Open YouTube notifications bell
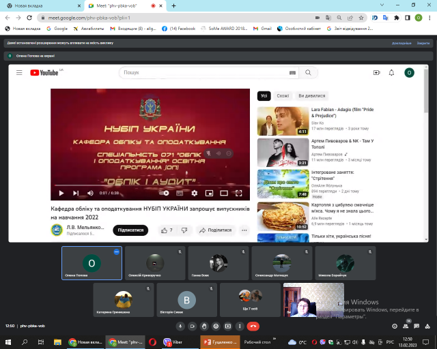 [391, 73]
